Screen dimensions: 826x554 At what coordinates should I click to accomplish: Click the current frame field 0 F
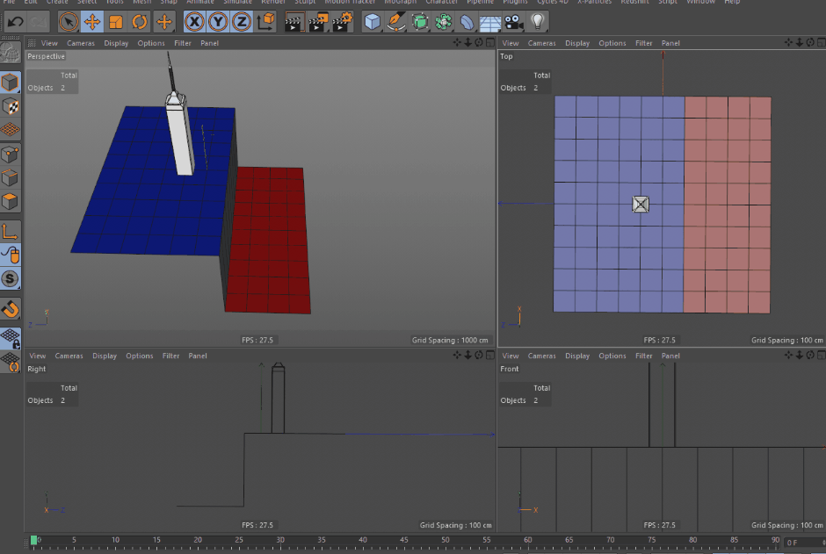tap(801, 543)
